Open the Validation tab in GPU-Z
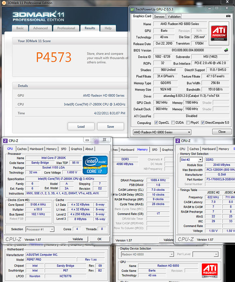Screen dimensions: 235x282 174,17
